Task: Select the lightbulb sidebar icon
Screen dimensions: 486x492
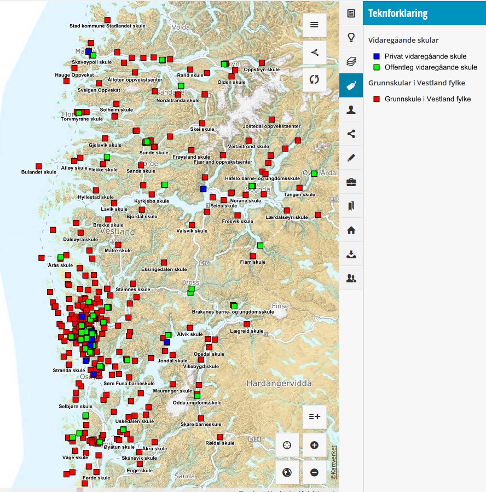Action: point(351,37)
